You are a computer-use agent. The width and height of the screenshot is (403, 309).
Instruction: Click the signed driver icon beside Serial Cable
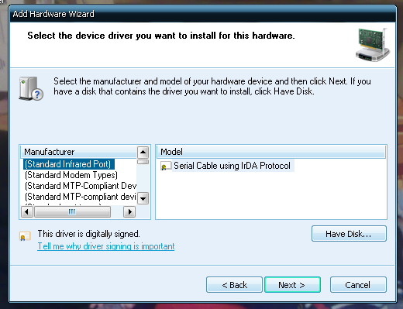tap(166, 166)
